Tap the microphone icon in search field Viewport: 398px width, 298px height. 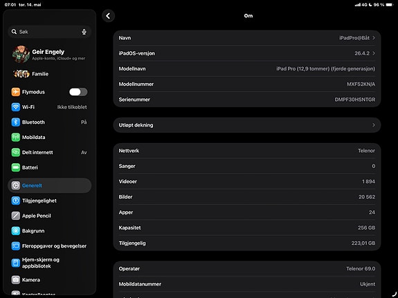point(84,32)
